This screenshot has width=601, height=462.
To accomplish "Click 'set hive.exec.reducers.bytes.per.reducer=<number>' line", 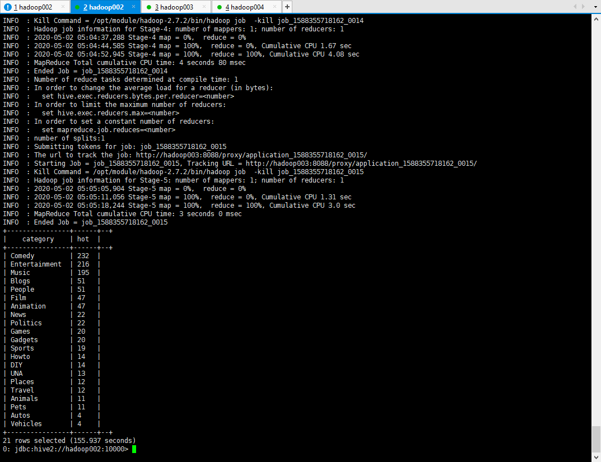I will pos(118,96).
